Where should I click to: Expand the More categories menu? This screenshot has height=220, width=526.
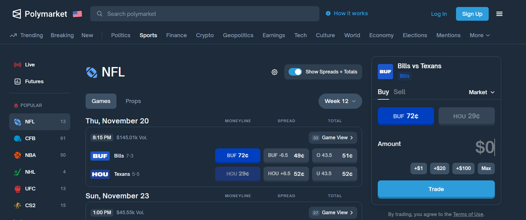(480, 35)
